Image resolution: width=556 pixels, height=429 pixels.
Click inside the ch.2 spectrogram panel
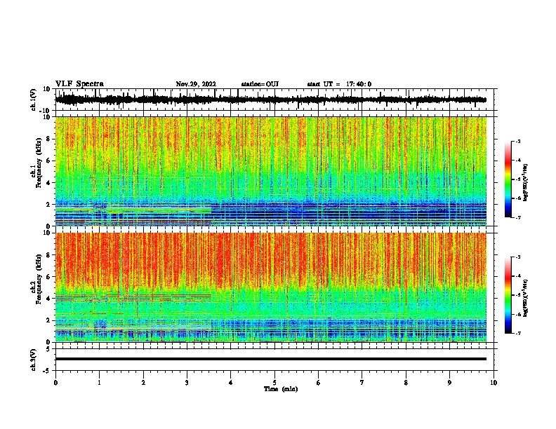[x=271, y=287]
